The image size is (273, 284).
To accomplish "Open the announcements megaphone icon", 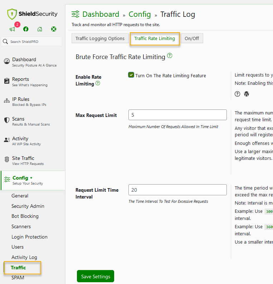I will coord(12,29).
